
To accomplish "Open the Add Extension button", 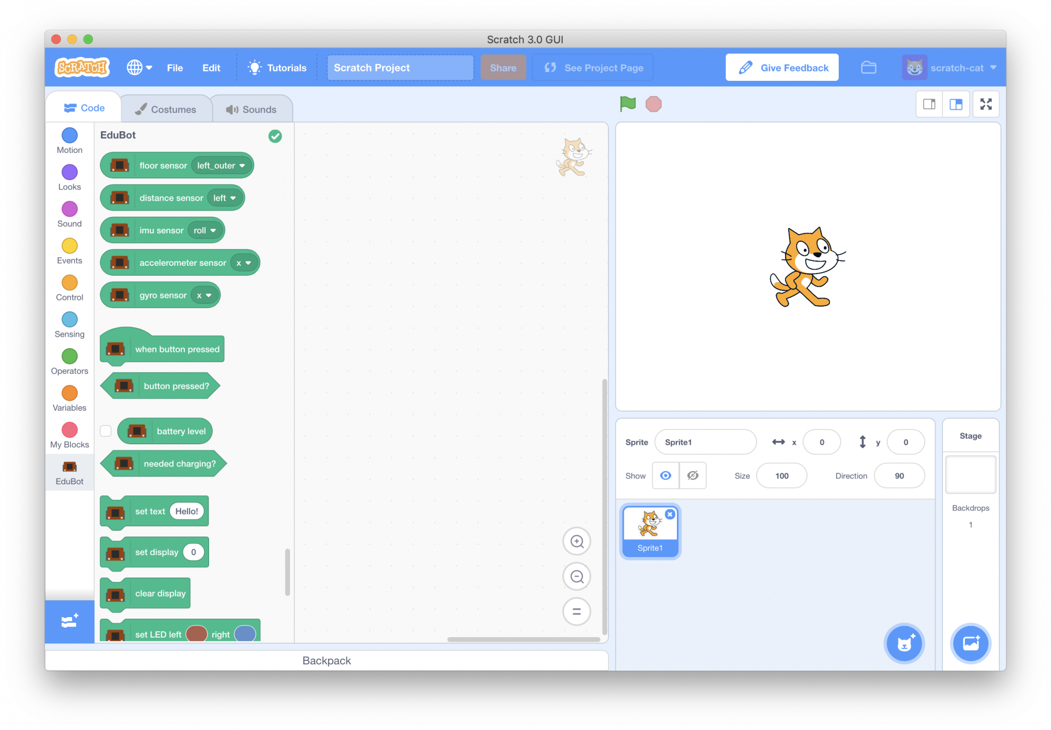I will point(69,621).
